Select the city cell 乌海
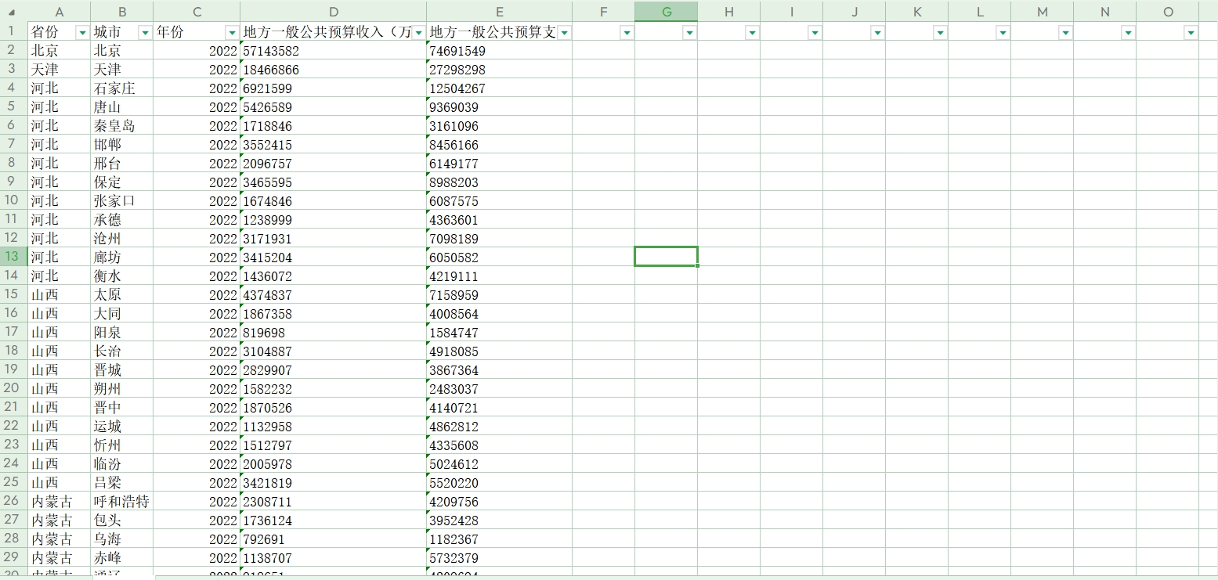This screenshot has width=1218, height=580. 122,539
